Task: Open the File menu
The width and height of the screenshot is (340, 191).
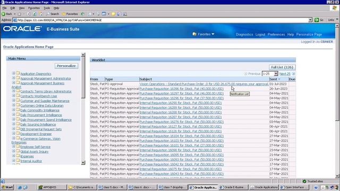Action: 5,8
